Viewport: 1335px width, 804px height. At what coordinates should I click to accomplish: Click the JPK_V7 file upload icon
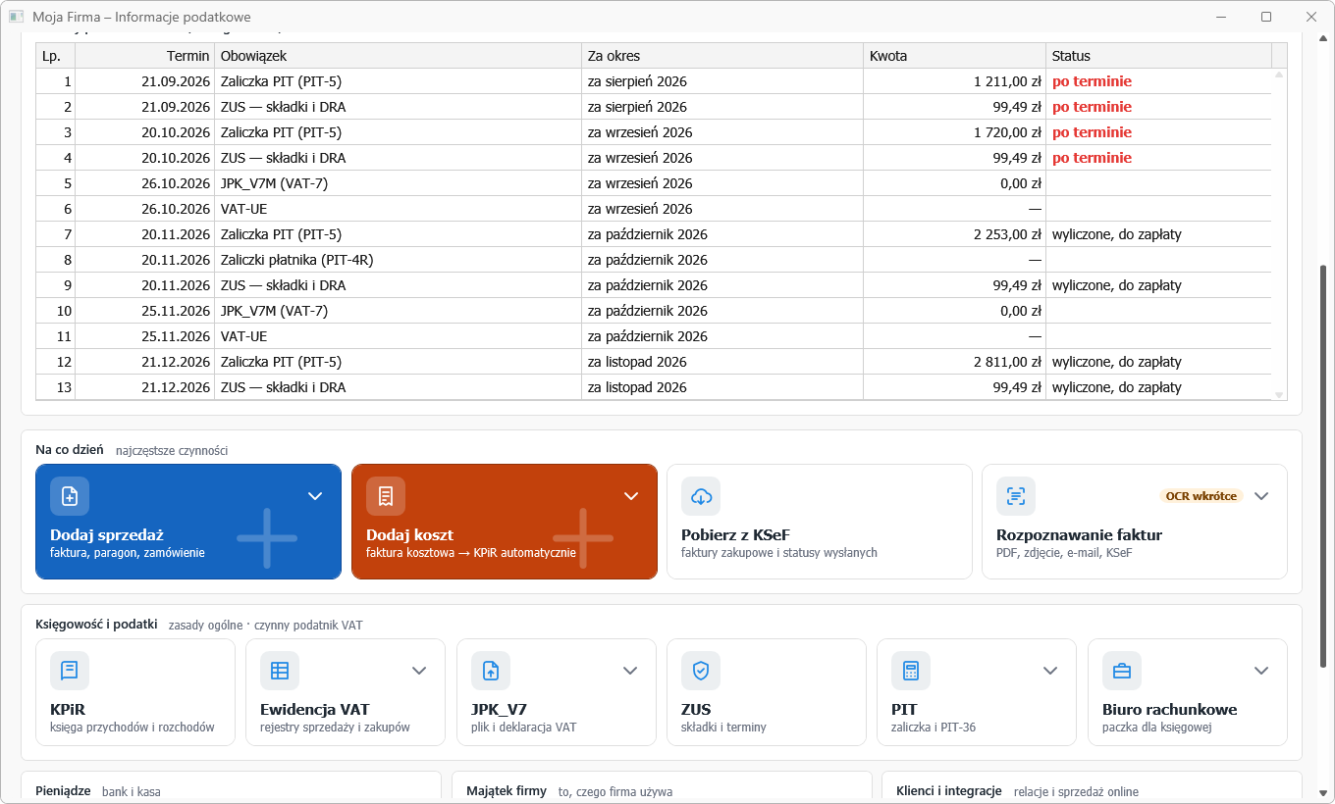(x=491, y=671)
